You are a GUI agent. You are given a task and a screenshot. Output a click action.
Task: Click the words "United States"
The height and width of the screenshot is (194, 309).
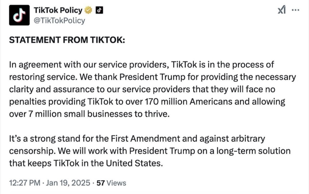[133, 163]
